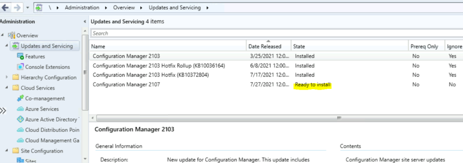The image size is (463, 163).
Task: Select the Configuration Manager 2103 row
Action: pos(276,56)
